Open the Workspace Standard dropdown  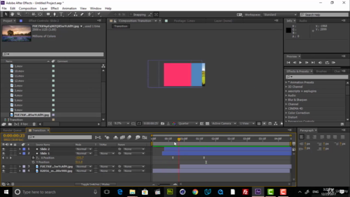(x=280, y=15)
